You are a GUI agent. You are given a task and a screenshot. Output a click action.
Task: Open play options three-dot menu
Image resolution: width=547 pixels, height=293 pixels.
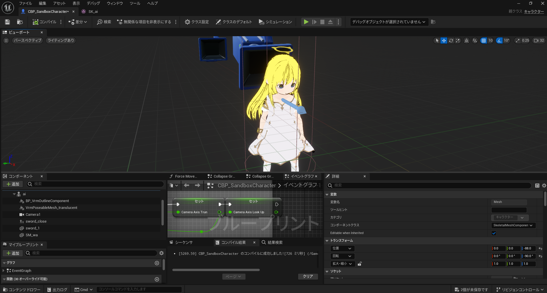click(338, 22)
